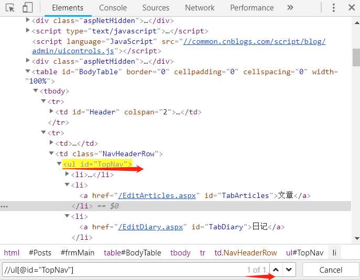Open the Sources tab
Screen dimensions: 360x280
click(156, 8)
